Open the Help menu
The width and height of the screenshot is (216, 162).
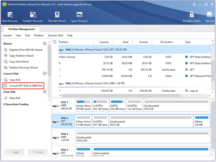70,35
